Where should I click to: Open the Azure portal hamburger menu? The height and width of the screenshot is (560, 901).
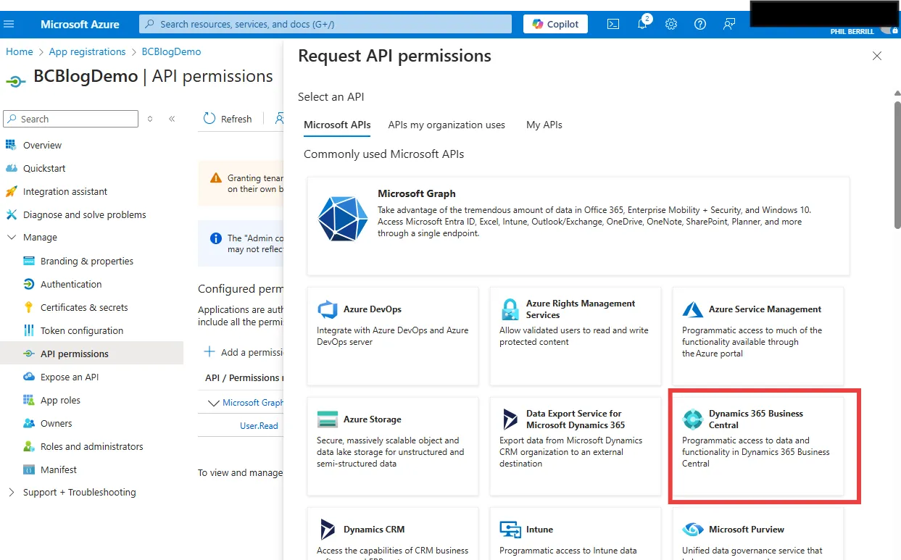[x=9, y=24]
